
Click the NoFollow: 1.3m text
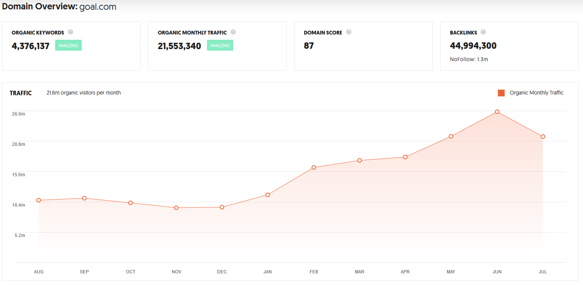pos(469,59)
